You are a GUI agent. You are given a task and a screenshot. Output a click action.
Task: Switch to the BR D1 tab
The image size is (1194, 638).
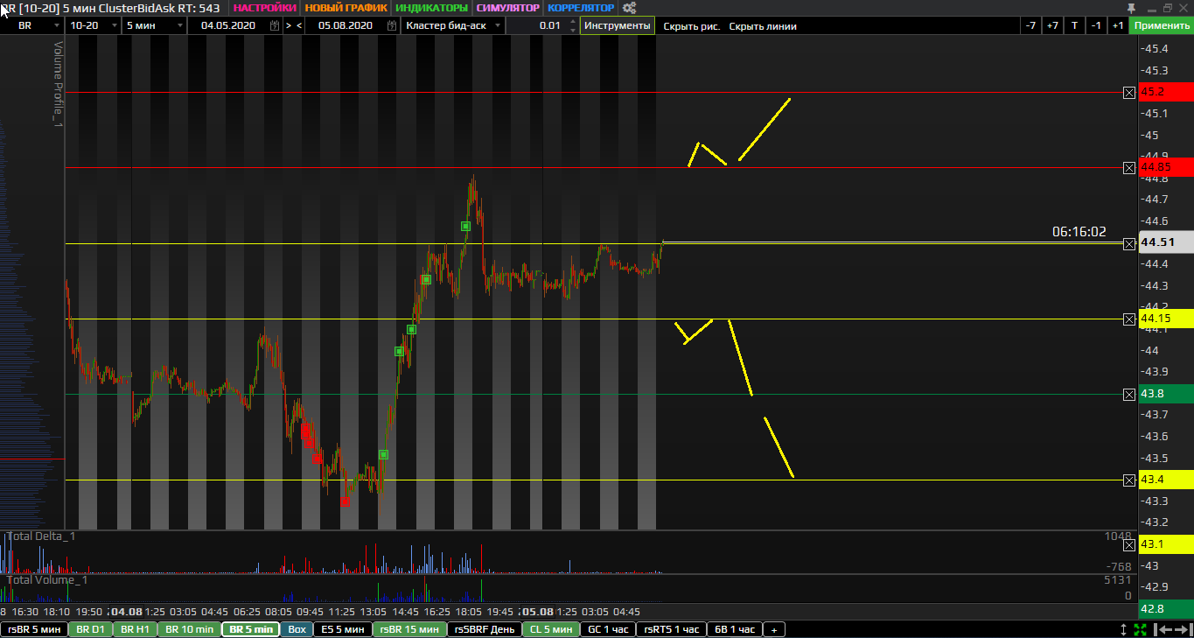pos(91,629)
